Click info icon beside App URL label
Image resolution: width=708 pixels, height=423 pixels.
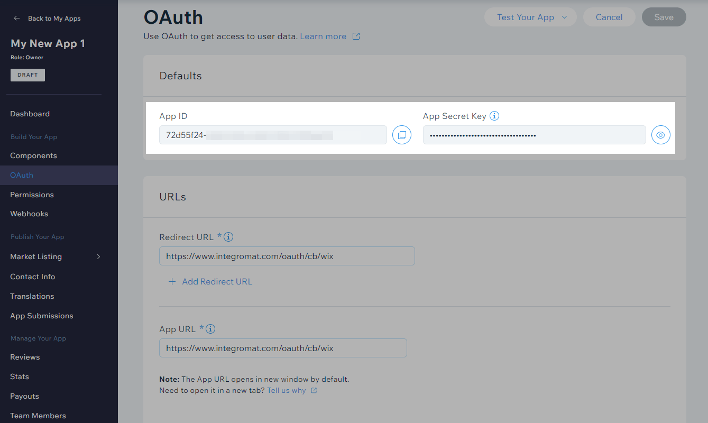tap(210, 329)
